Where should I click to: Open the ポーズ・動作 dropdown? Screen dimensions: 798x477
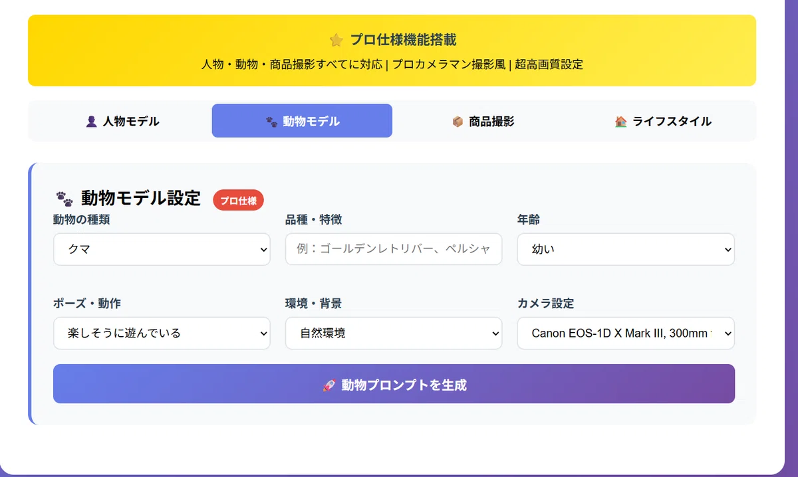[162, 333]
